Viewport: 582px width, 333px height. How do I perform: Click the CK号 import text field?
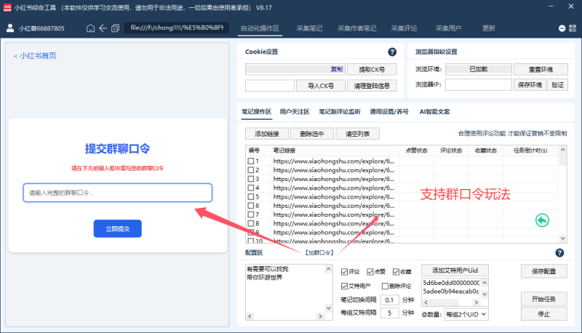[x=269, y=86]
